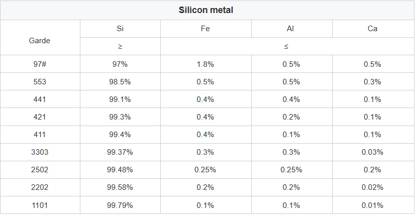Click the Ca value "0.03%"
Image resolution: width=416 pixels, height=217 pixels.
point(372,152)
